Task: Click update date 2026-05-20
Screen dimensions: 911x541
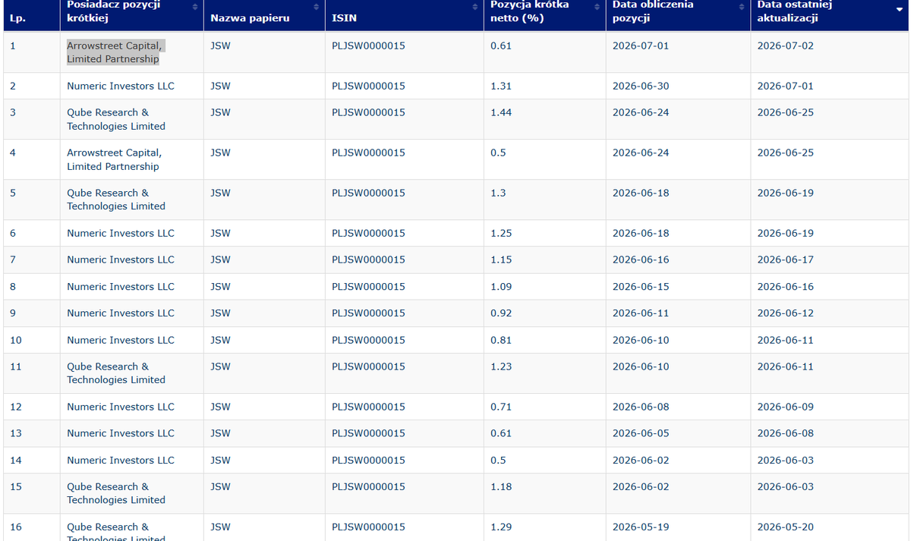Action: tap(786, 527)
